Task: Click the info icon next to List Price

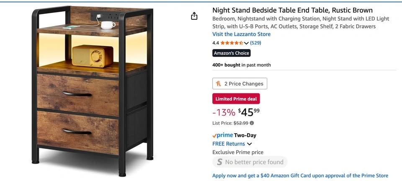Action: click(252, 123)
